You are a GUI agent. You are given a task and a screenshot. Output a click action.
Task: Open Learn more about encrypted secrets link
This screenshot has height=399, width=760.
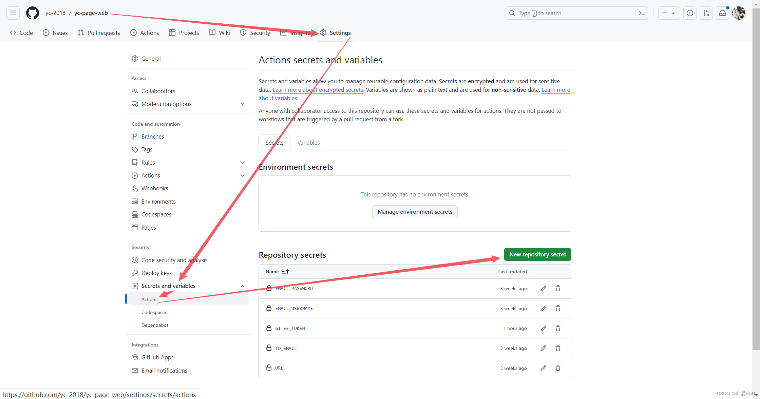click(318, 89)
